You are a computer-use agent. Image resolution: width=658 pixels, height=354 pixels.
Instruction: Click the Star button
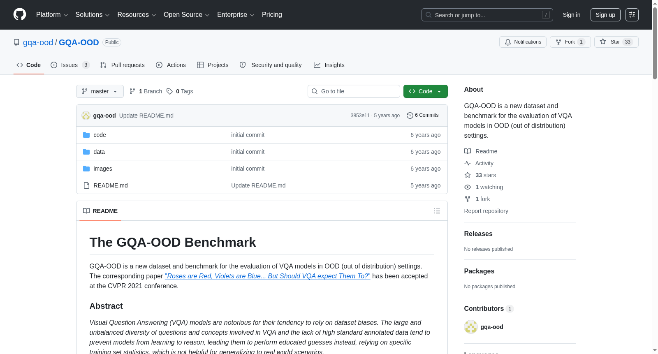616,42
